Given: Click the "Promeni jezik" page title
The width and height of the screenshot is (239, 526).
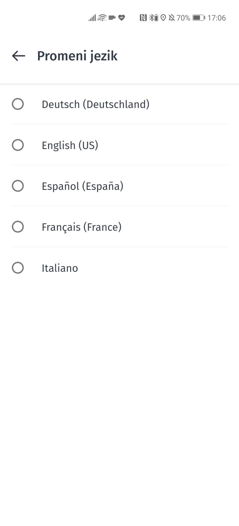Looking at the screenshot, I should (77, 56).
